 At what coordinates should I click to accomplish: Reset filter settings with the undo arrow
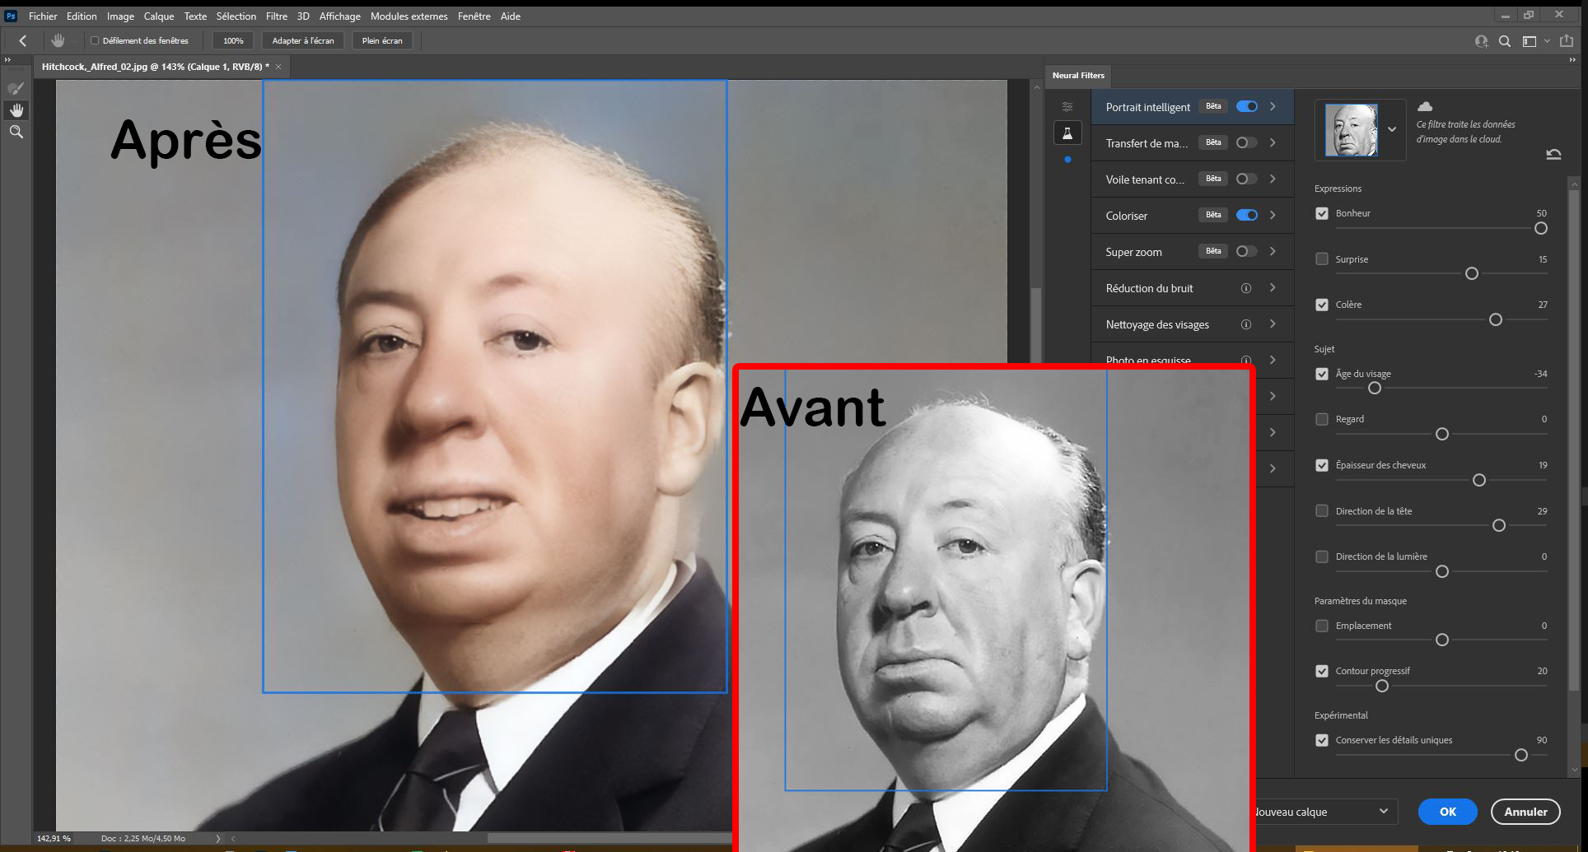1553,154
